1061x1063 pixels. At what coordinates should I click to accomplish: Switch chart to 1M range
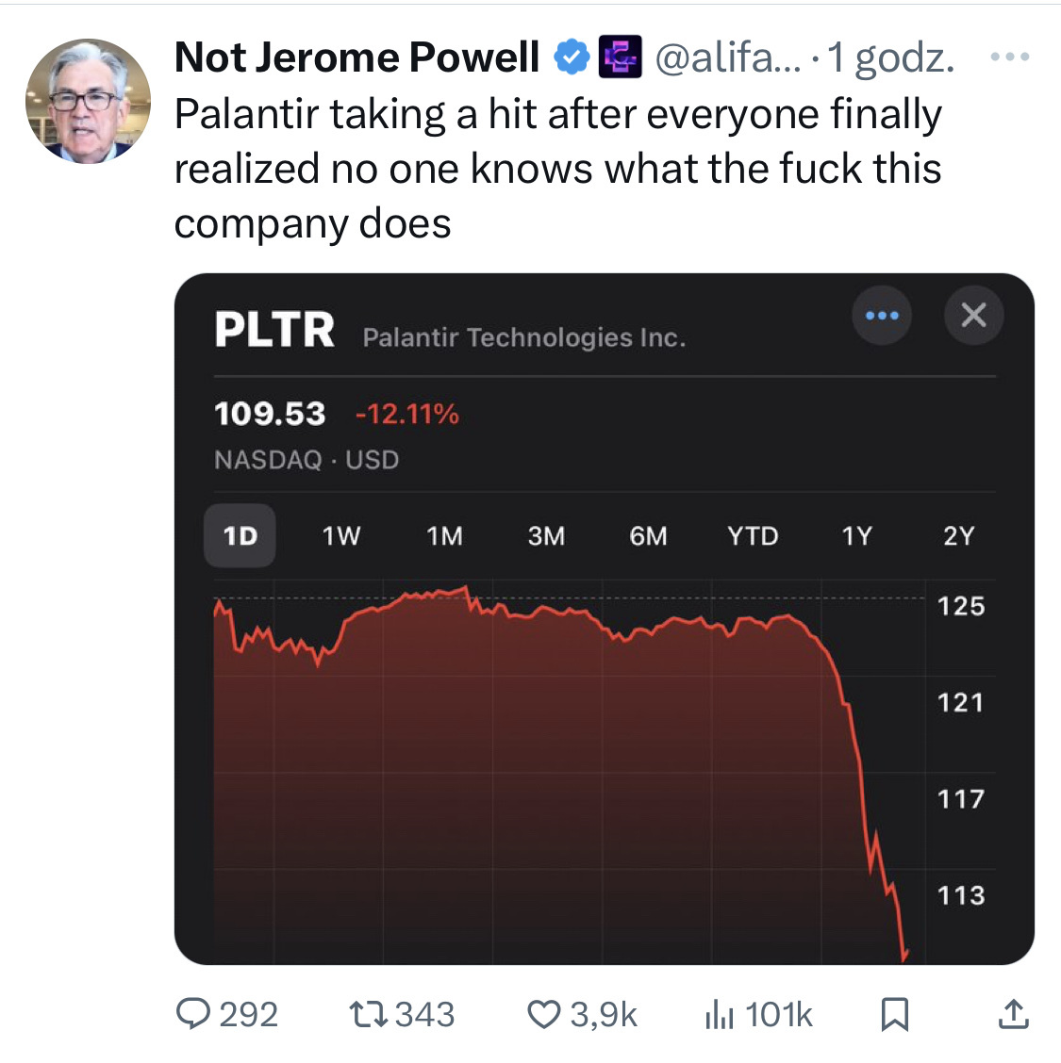pyautogui.click(x=444, y=536)
